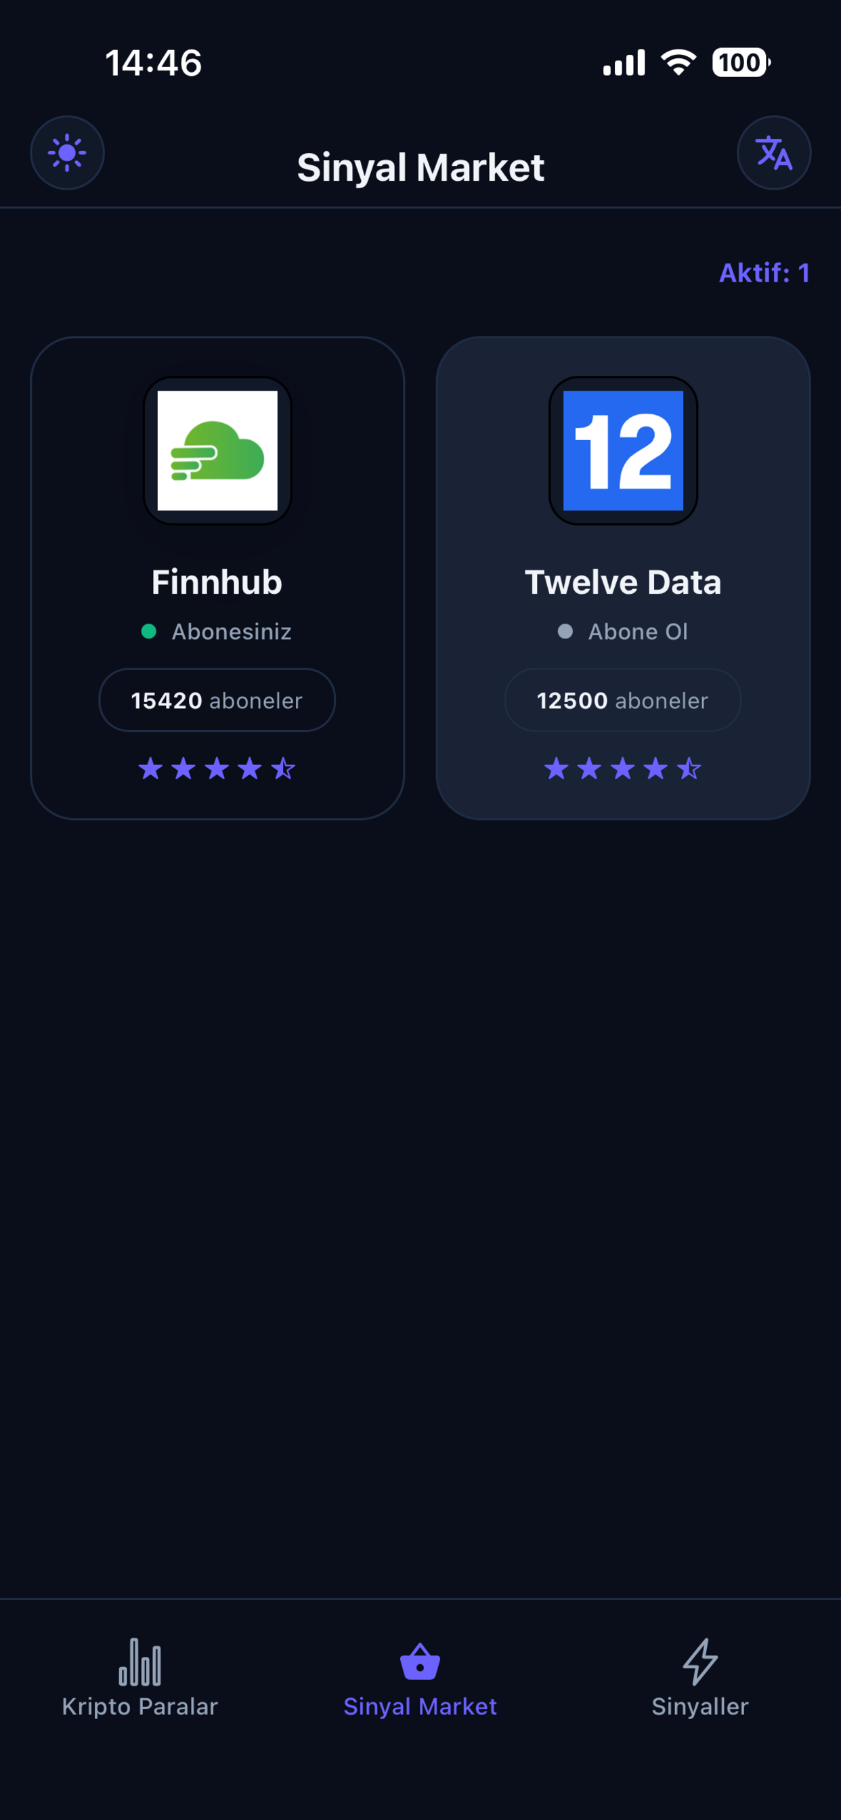Viewport: 841px width, 1820px height.
Task: Click the 12500 aboneler badge
Action: pyautogui.click(x=622, y=700)
